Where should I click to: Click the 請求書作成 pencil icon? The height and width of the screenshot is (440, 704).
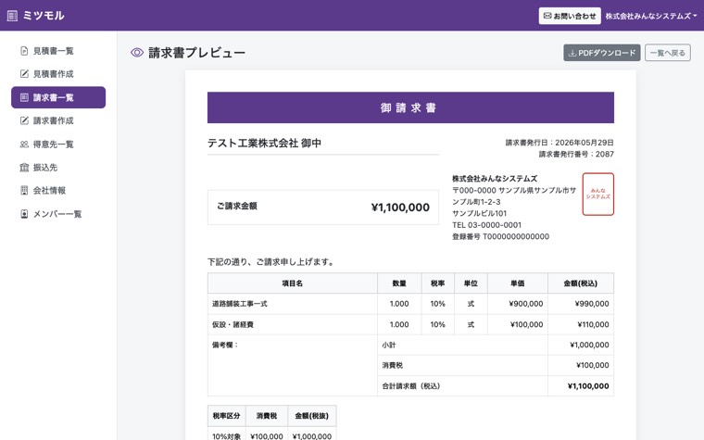tap(24, 120)
